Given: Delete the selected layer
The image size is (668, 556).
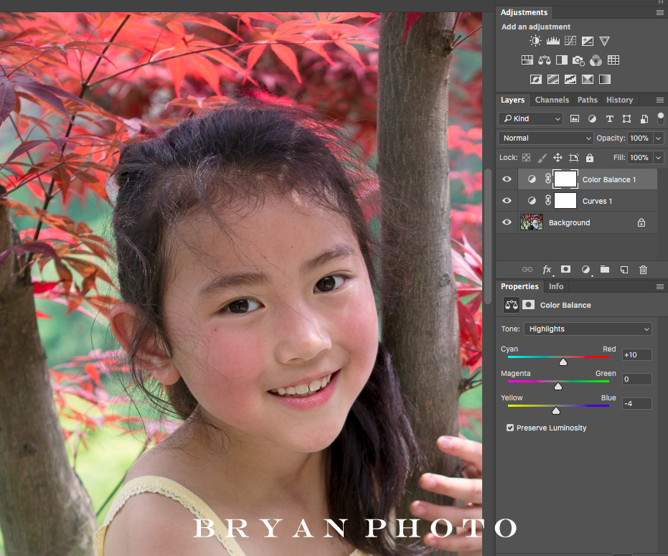Looking at the screenshot, I should pyautogui.click(x=644, y=269).
